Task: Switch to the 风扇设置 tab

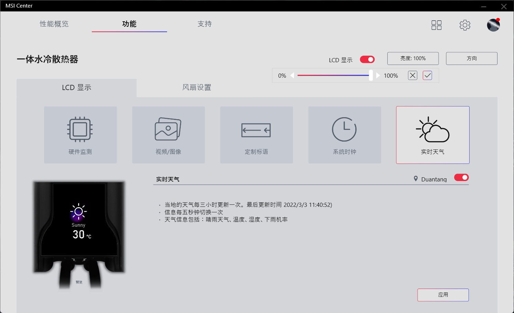Action: [196, 88]
